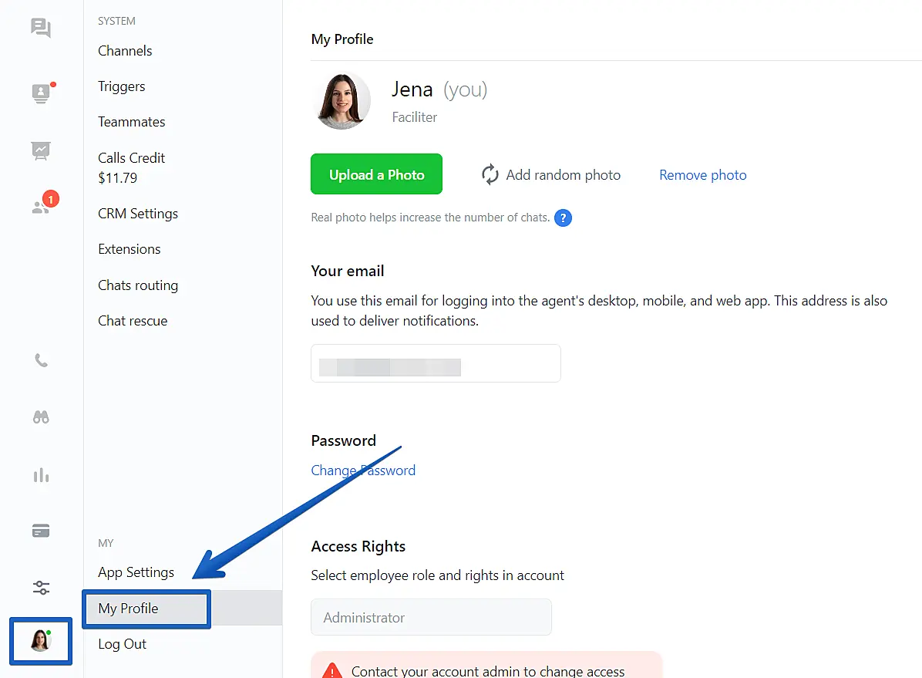Click the Add random photo button
The height and width of the screenshot is (678, 922).
[x=550, y=175]
